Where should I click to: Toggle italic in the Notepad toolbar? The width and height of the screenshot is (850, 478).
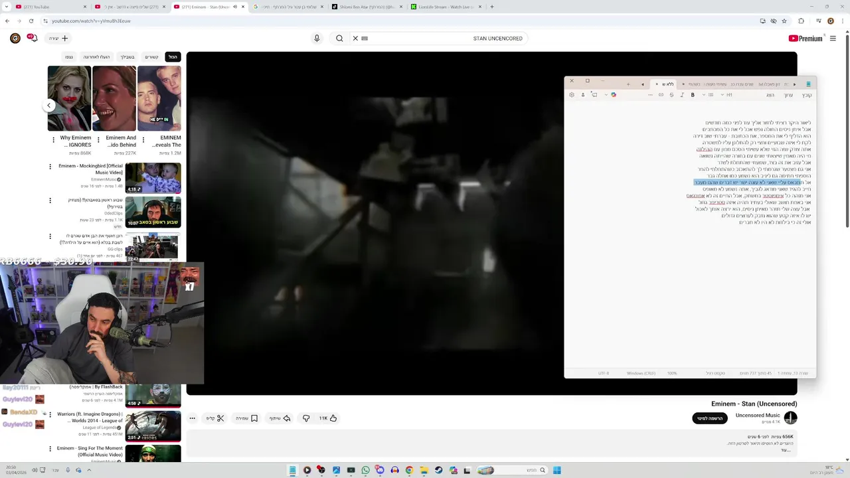[x=682, y=95]
